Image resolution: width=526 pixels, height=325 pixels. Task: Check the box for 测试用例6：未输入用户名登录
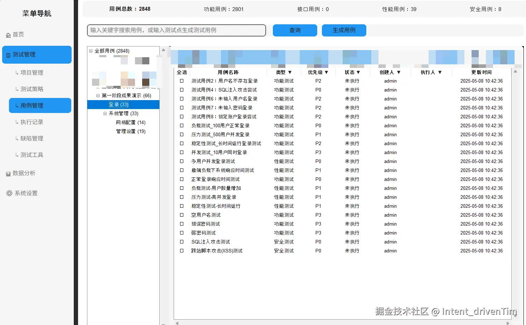point(182,99)
